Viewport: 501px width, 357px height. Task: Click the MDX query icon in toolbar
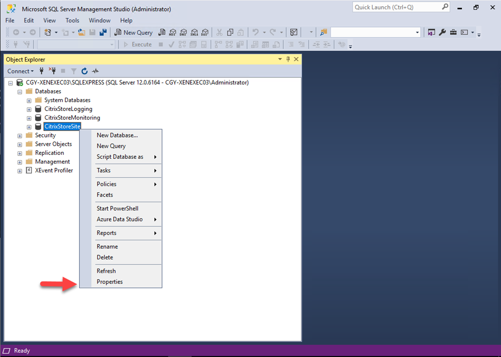172,32
